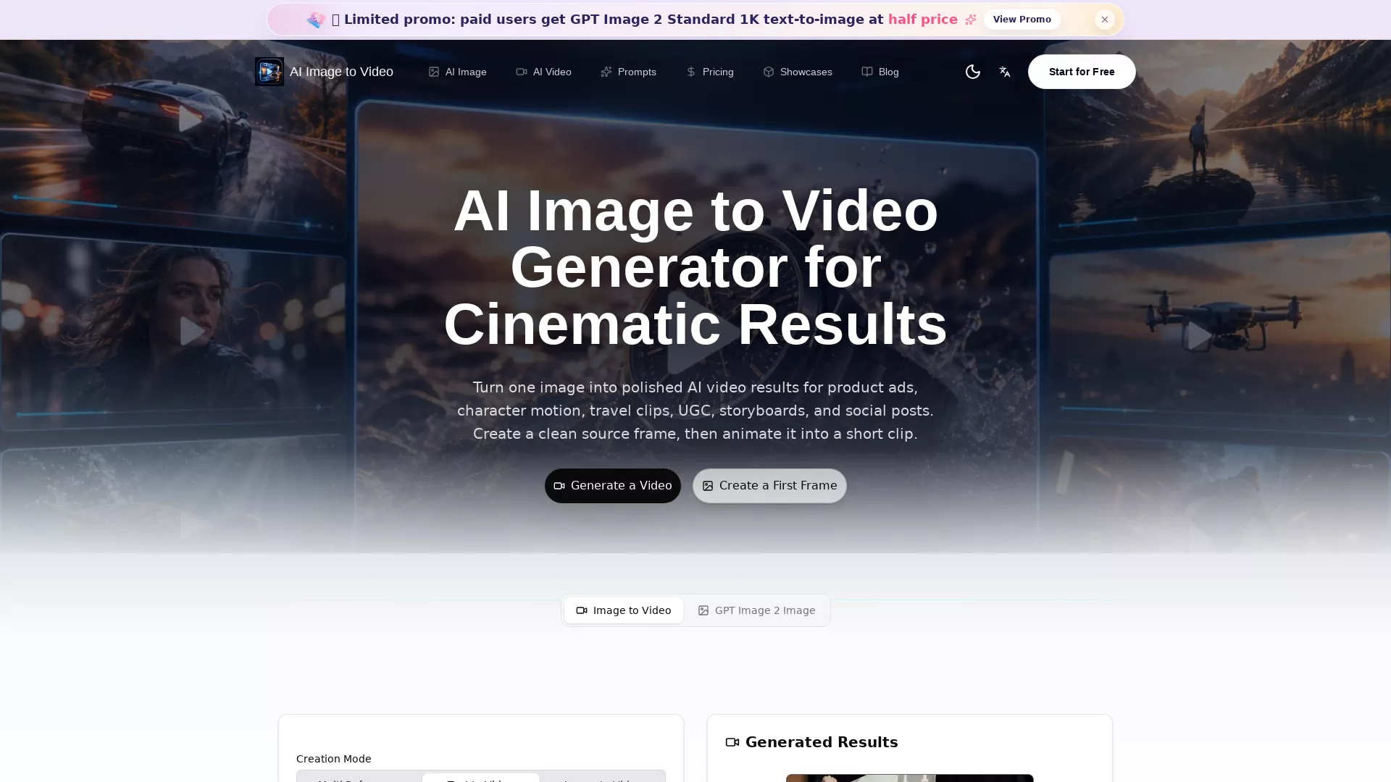Click the sparkle icon after half price

point(971,20)
